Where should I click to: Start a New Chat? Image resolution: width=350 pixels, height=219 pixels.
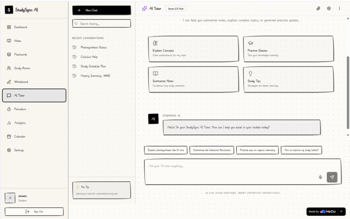[x=102, y=10]
